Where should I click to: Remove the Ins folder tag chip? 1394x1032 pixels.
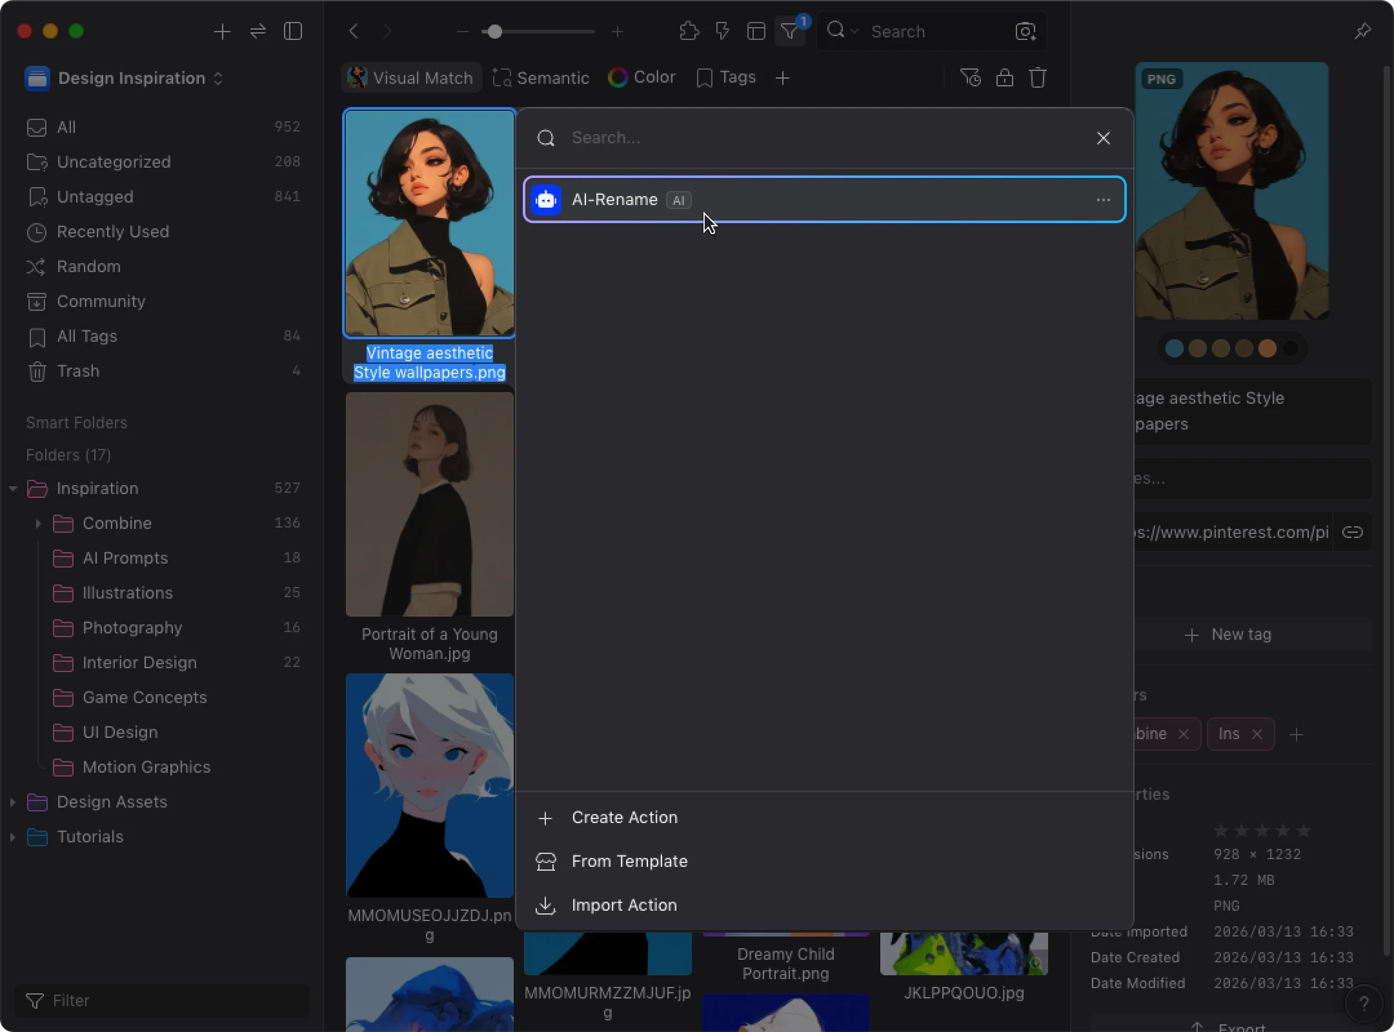[1257, 734]
